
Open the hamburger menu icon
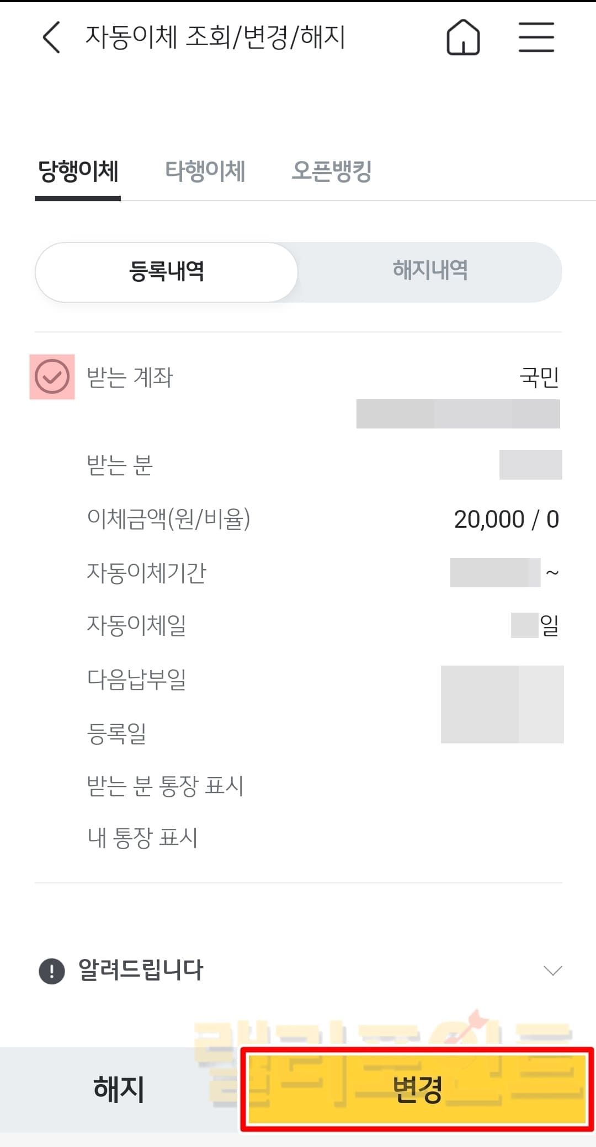pos(536,37)
